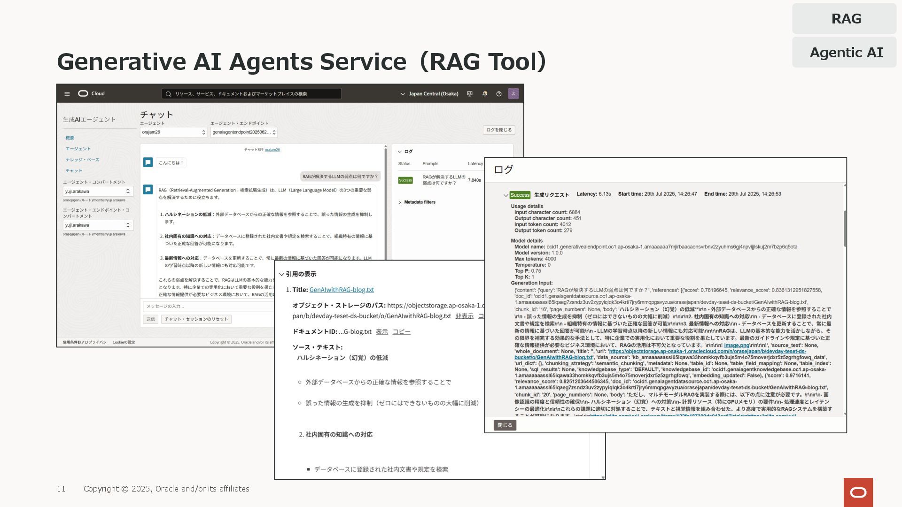
Task: Click the search magnifier icon in console header
Action: (168, 94)
